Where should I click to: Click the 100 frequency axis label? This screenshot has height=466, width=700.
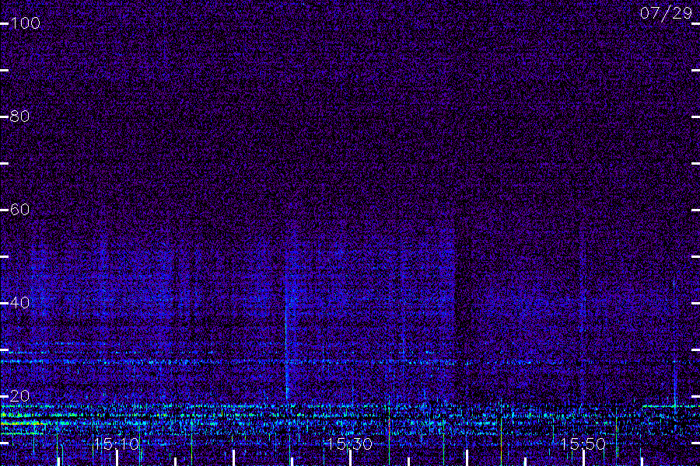(25, 23)
